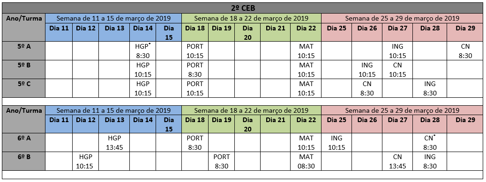Click the 5º A row label

point(24,51)
